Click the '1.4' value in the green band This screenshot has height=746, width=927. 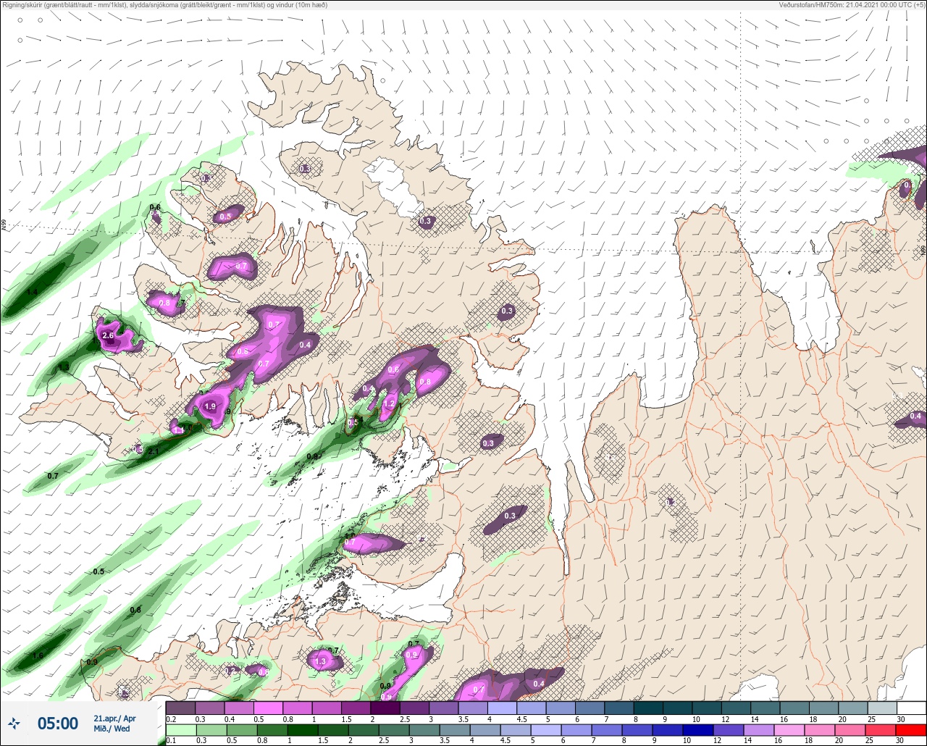(x=32, y=292)
